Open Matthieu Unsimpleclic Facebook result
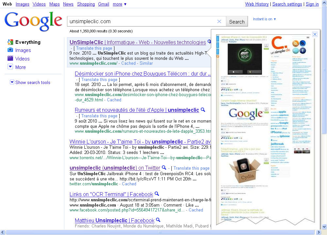Screen dimensions: 327x235 click(115, 220)
